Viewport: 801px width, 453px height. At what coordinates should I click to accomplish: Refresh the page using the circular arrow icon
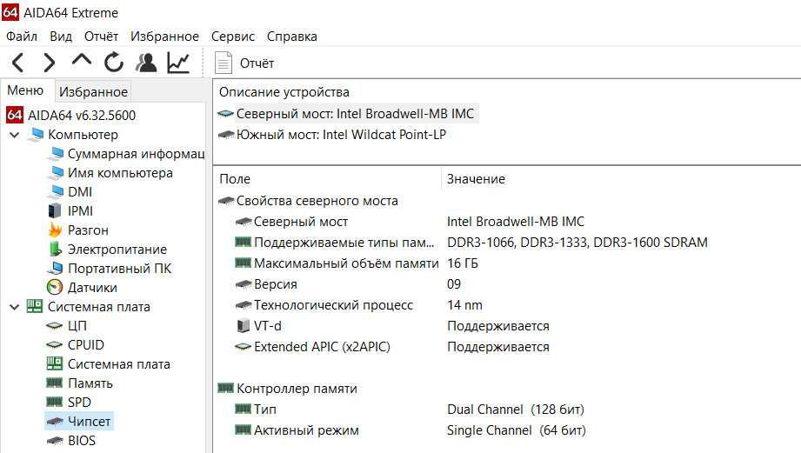pyautogui.click(x=113, y=63)
